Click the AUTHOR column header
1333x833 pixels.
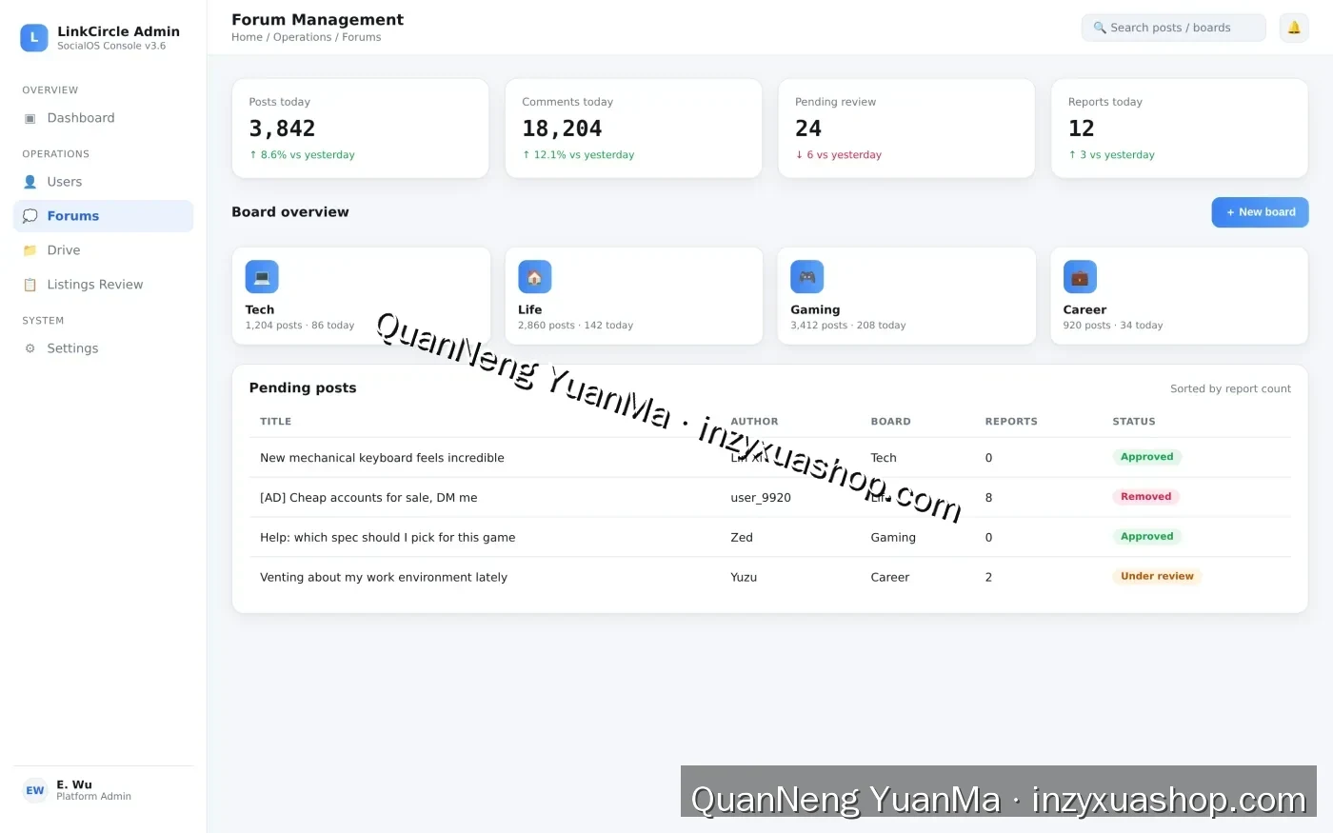(x=754, y=422)
